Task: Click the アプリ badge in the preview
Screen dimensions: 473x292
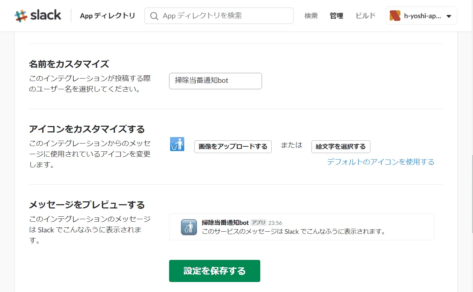Action: (x=258, y=222)
